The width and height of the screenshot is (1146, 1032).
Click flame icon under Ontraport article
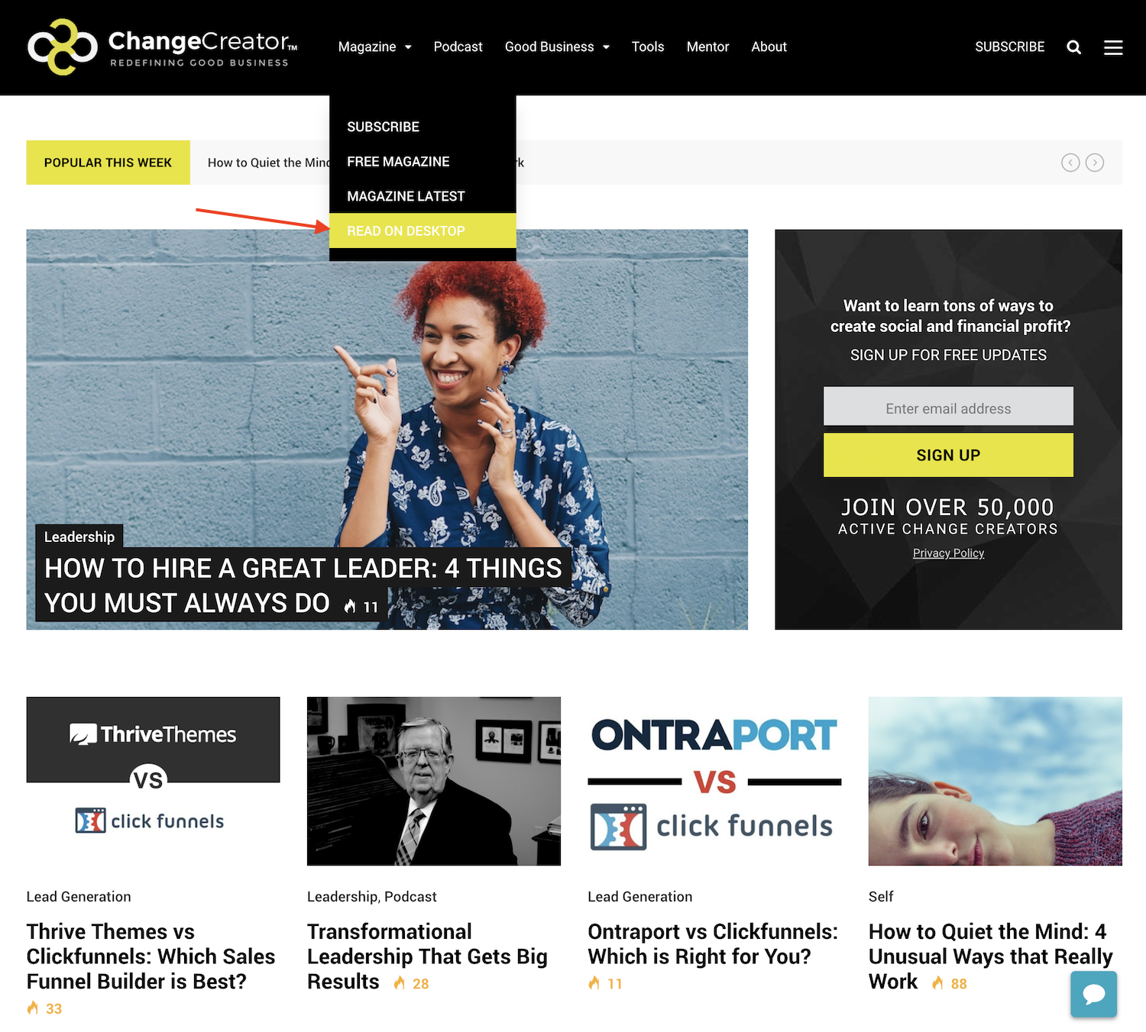tap(594, 983)
